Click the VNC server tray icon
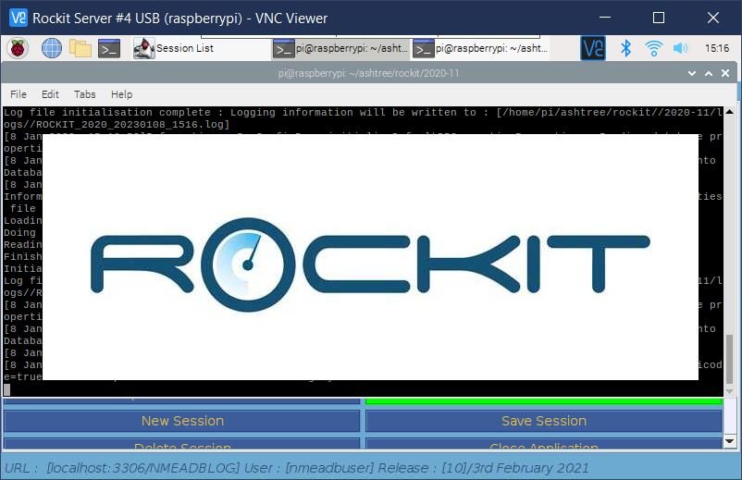 (x=592, y=48)
